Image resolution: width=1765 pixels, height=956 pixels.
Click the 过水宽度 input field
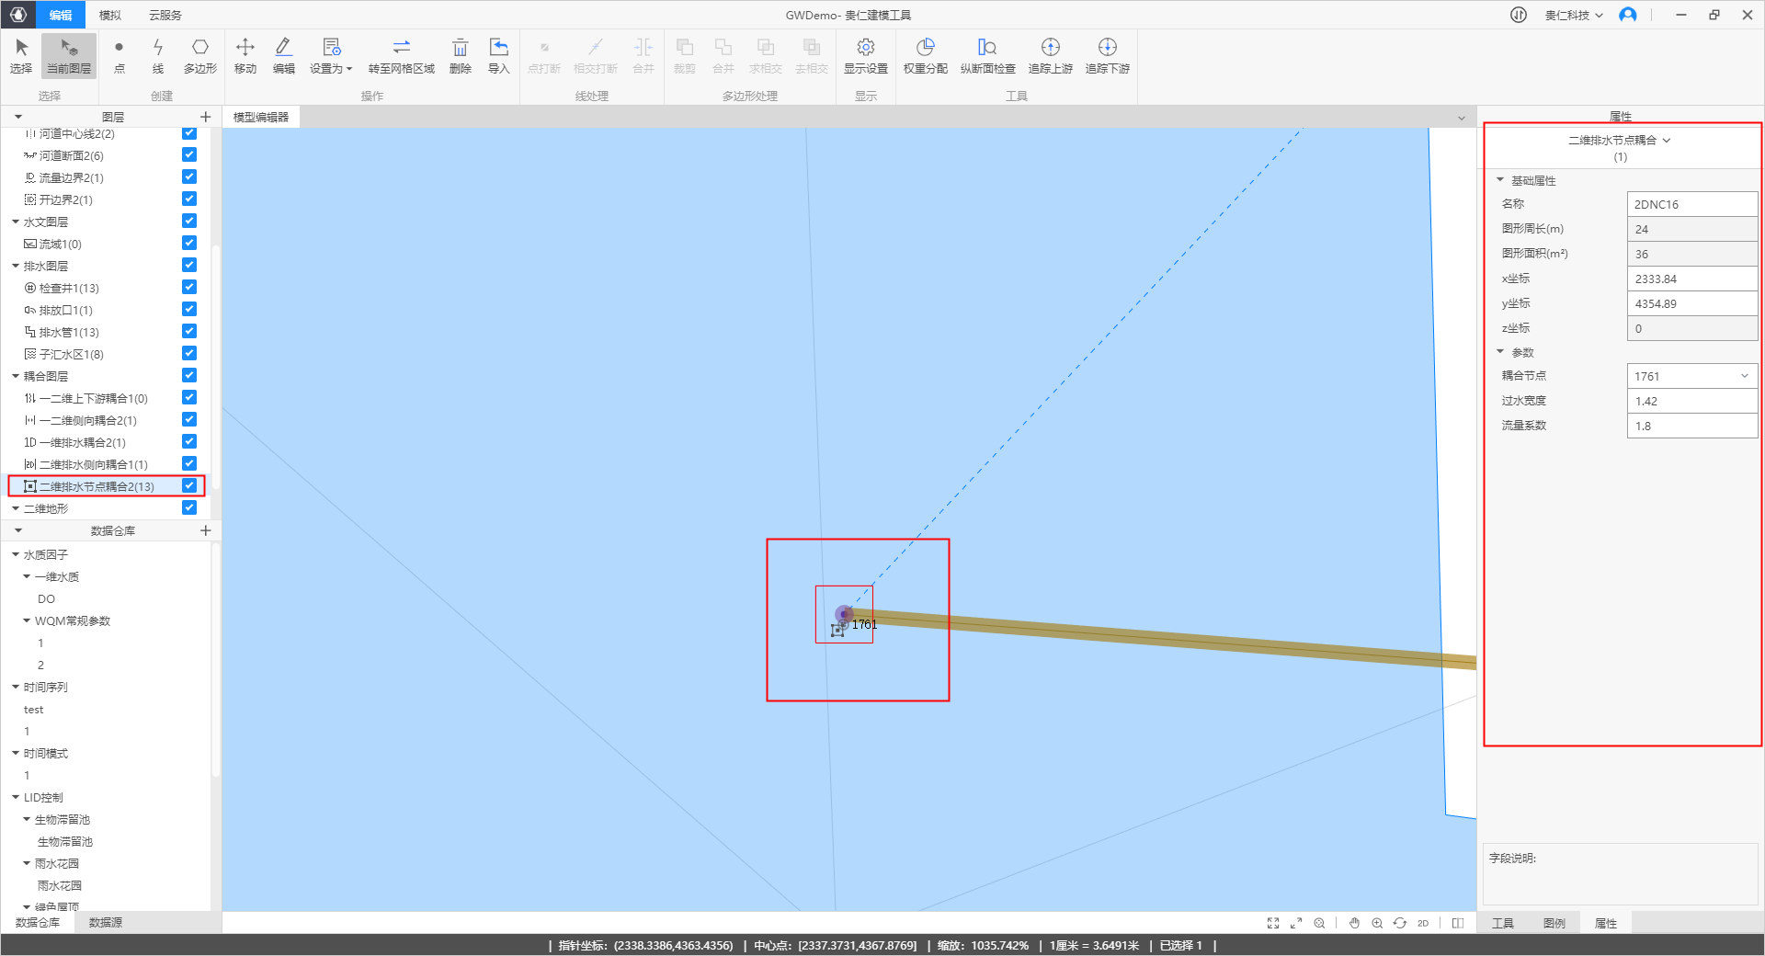coord(1691,401)
